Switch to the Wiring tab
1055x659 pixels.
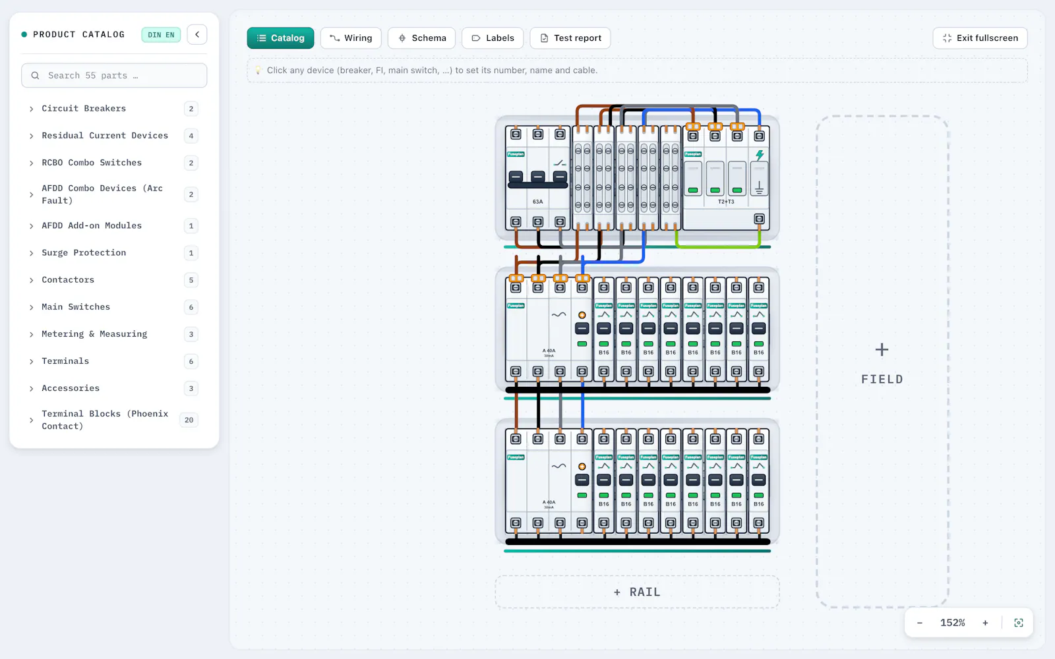click(351, 38)
